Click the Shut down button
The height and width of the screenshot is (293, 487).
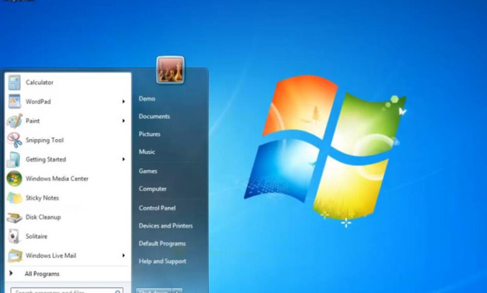pyautogui.click(x=154, y=291)
